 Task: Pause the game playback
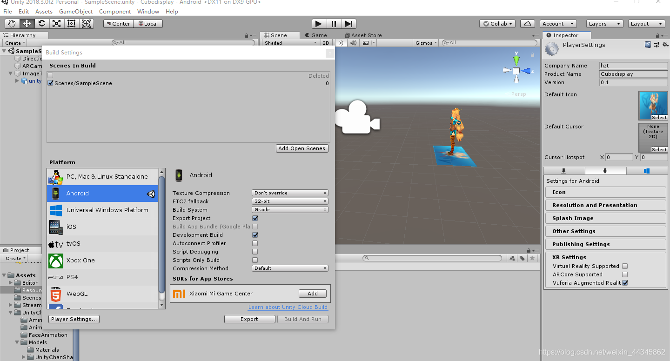click(334, 24)
